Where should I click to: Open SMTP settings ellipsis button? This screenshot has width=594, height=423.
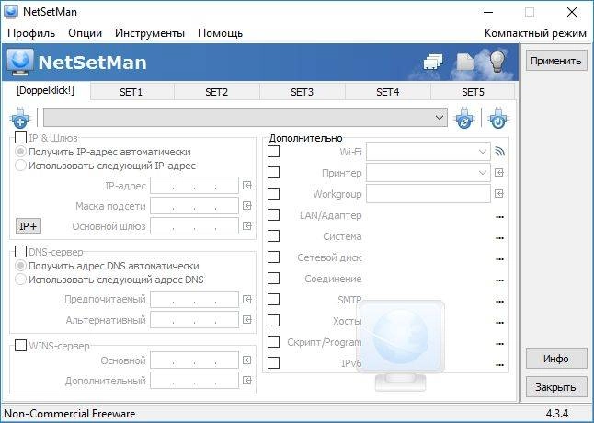[x=499, y=302]
